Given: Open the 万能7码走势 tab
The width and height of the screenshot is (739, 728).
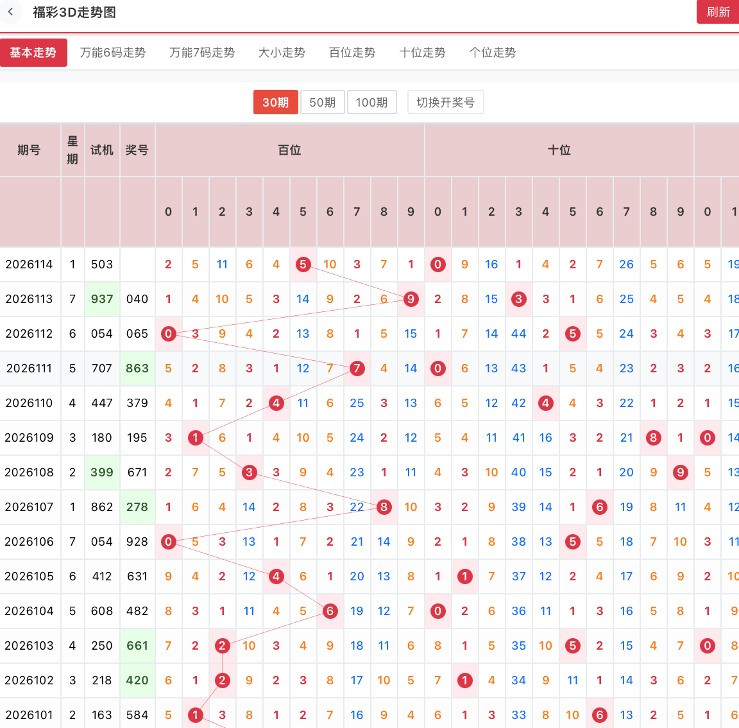Looking at the screenshot, I should tap(201, 53).
